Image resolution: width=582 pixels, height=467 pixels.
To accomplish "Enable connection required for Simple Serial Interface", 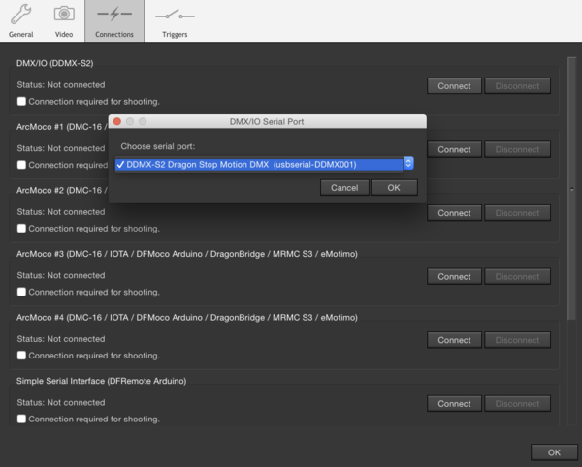I will [x=22, y=419].
